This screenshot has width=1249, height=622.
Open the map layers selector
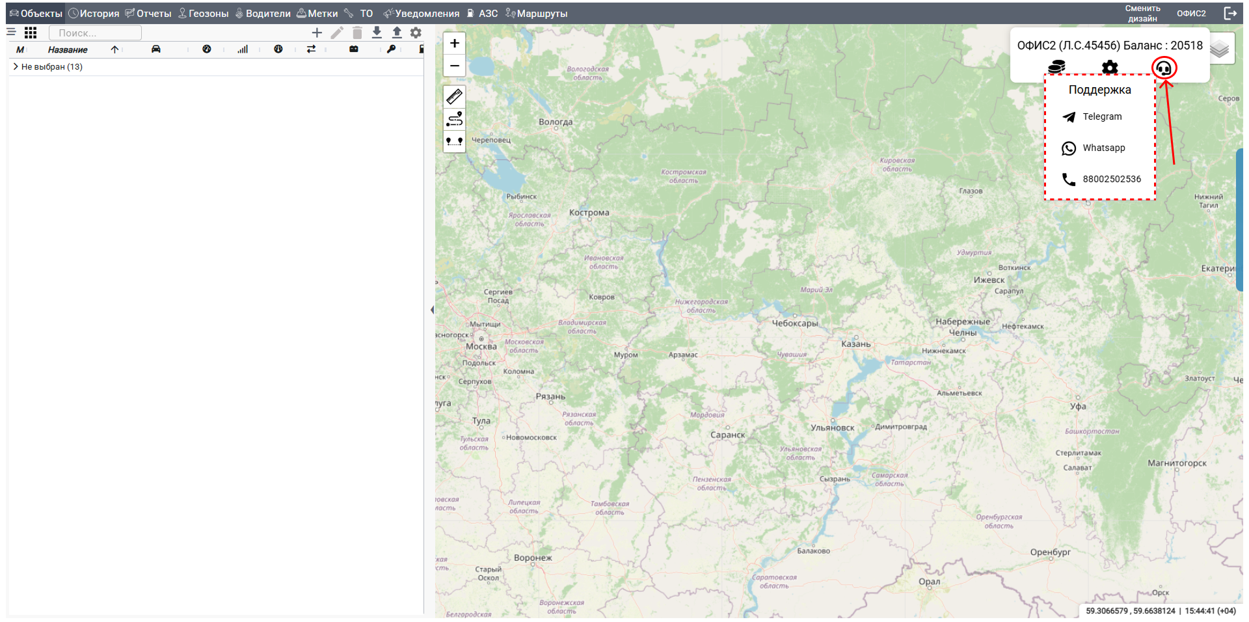tap(1221, 49)
